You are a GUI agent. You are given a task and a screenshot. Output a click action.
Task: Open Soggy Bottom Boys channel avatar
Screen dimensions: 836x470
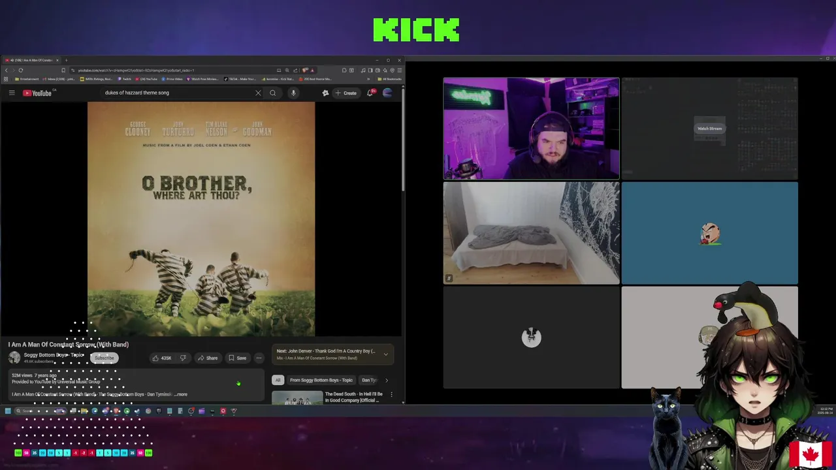click(x=14, y=358)
